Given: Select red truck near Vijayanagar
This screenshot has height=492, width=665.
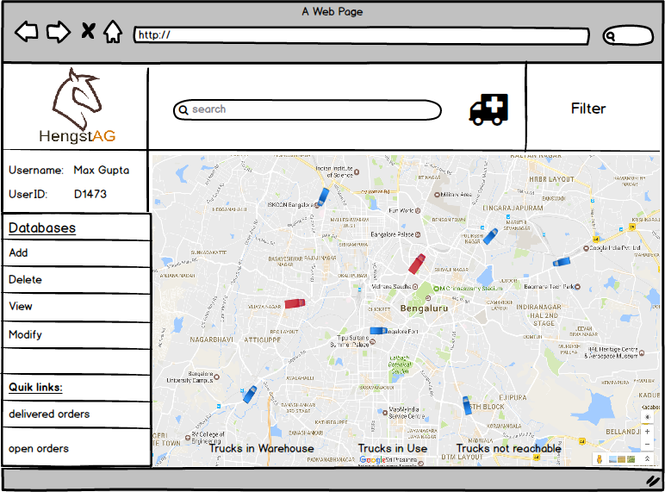Looking at the screenshot, I should pyautogui.click(x=295, y=303).
